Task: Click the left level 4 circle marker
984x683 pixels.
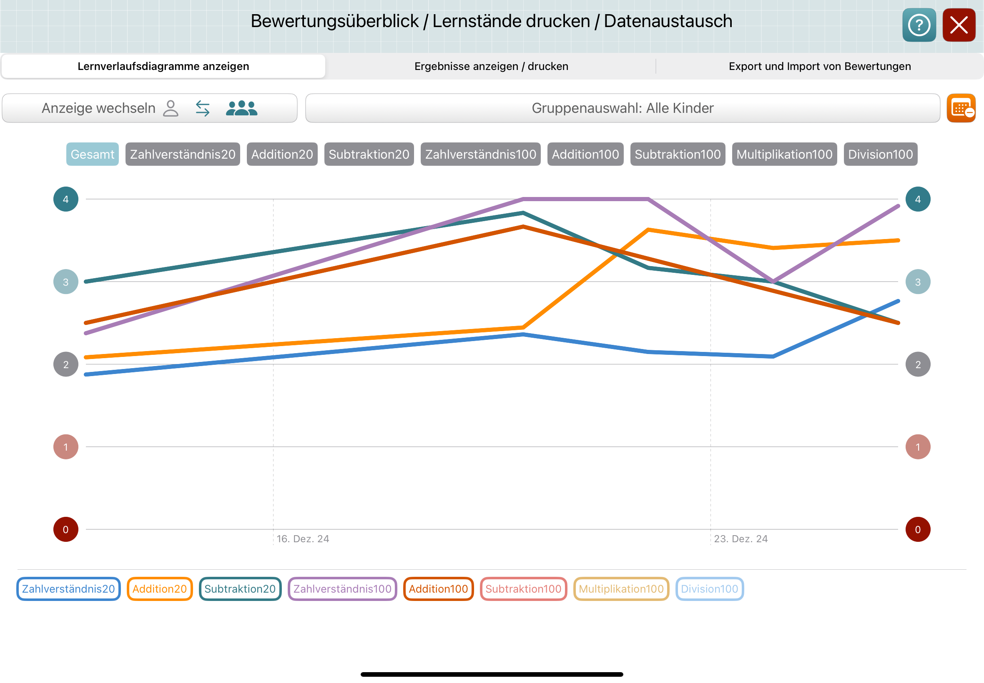Action: [x=65, y=199]
